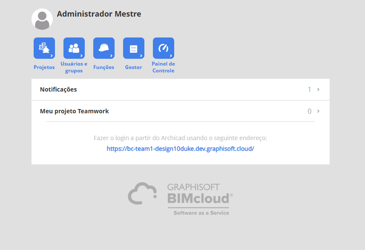365x250 pixels.
Task: Open the Notificações row title
Action: coord(58,89)
